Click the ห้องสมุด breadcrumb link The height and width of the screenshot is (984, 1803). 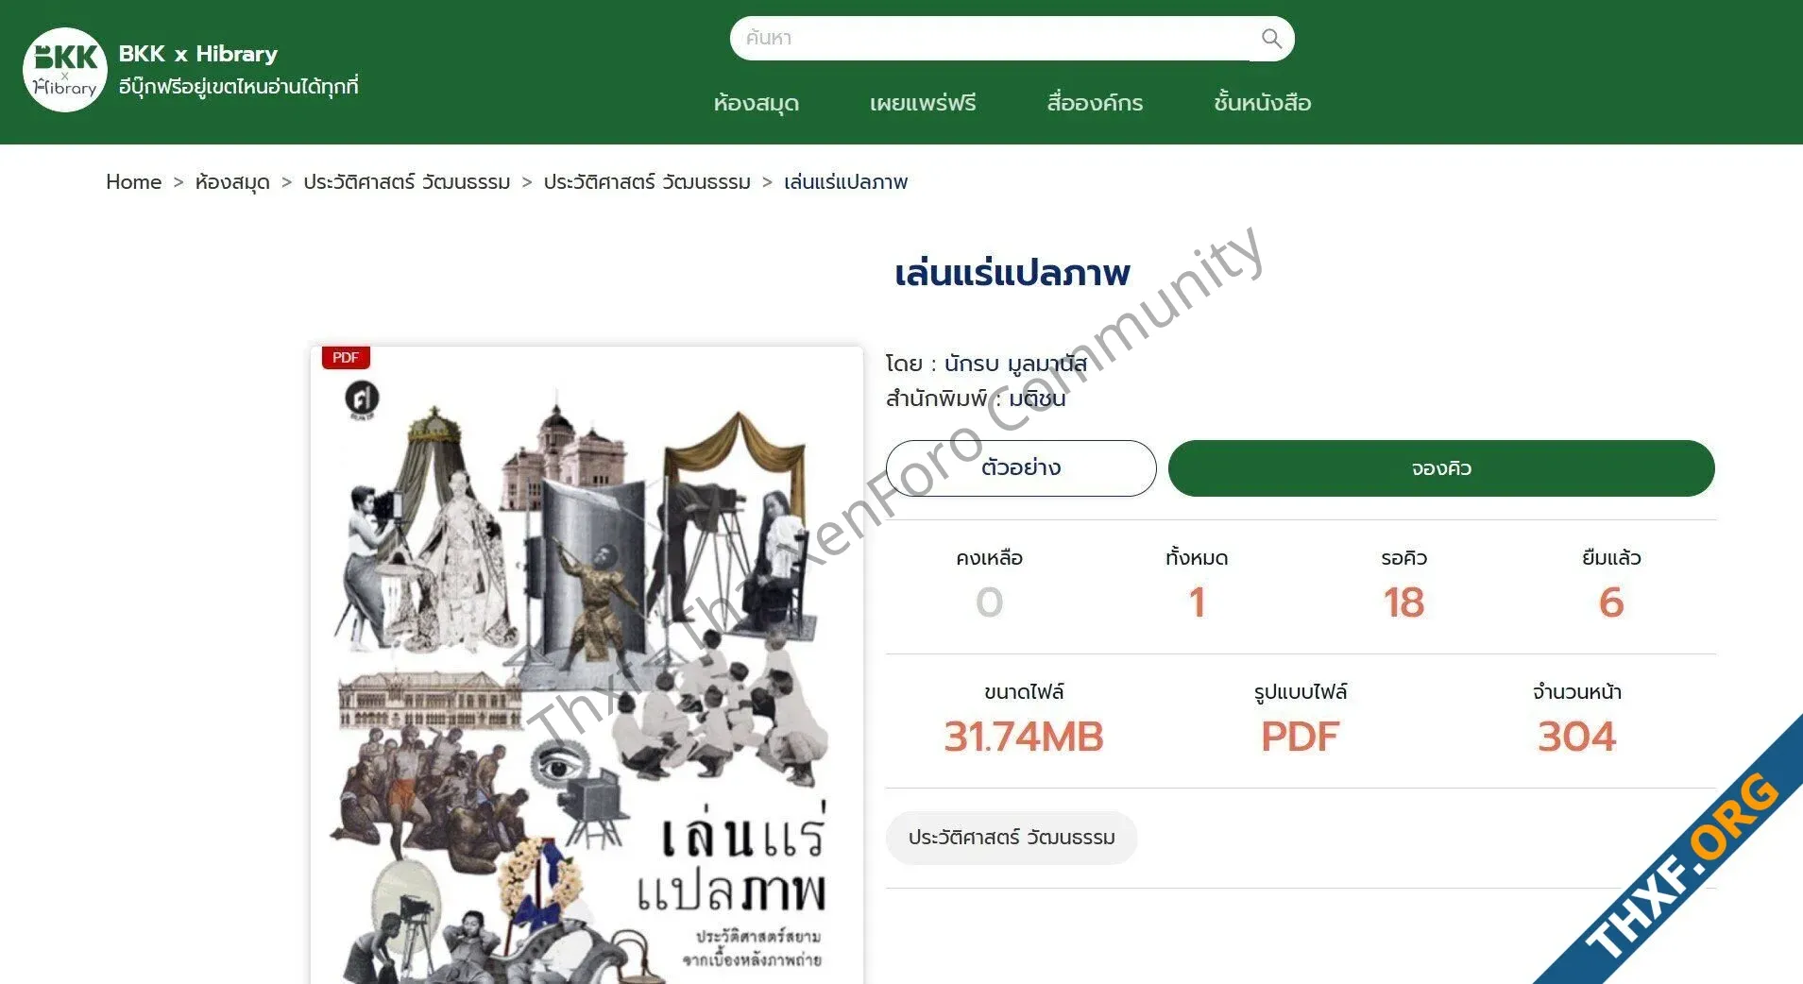point(232,182)
